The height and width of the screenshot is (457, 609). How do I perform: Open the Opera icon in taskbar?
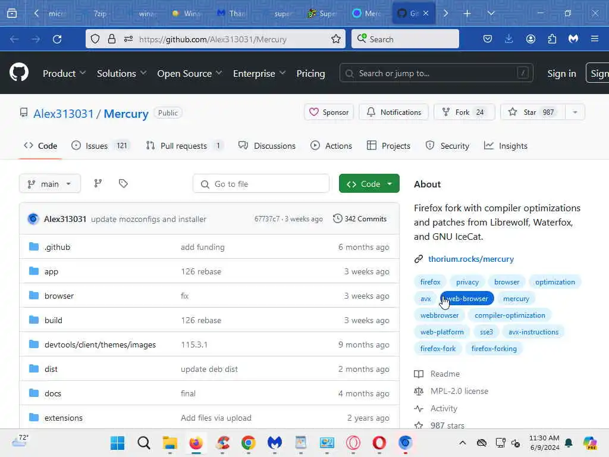(379, 443)
